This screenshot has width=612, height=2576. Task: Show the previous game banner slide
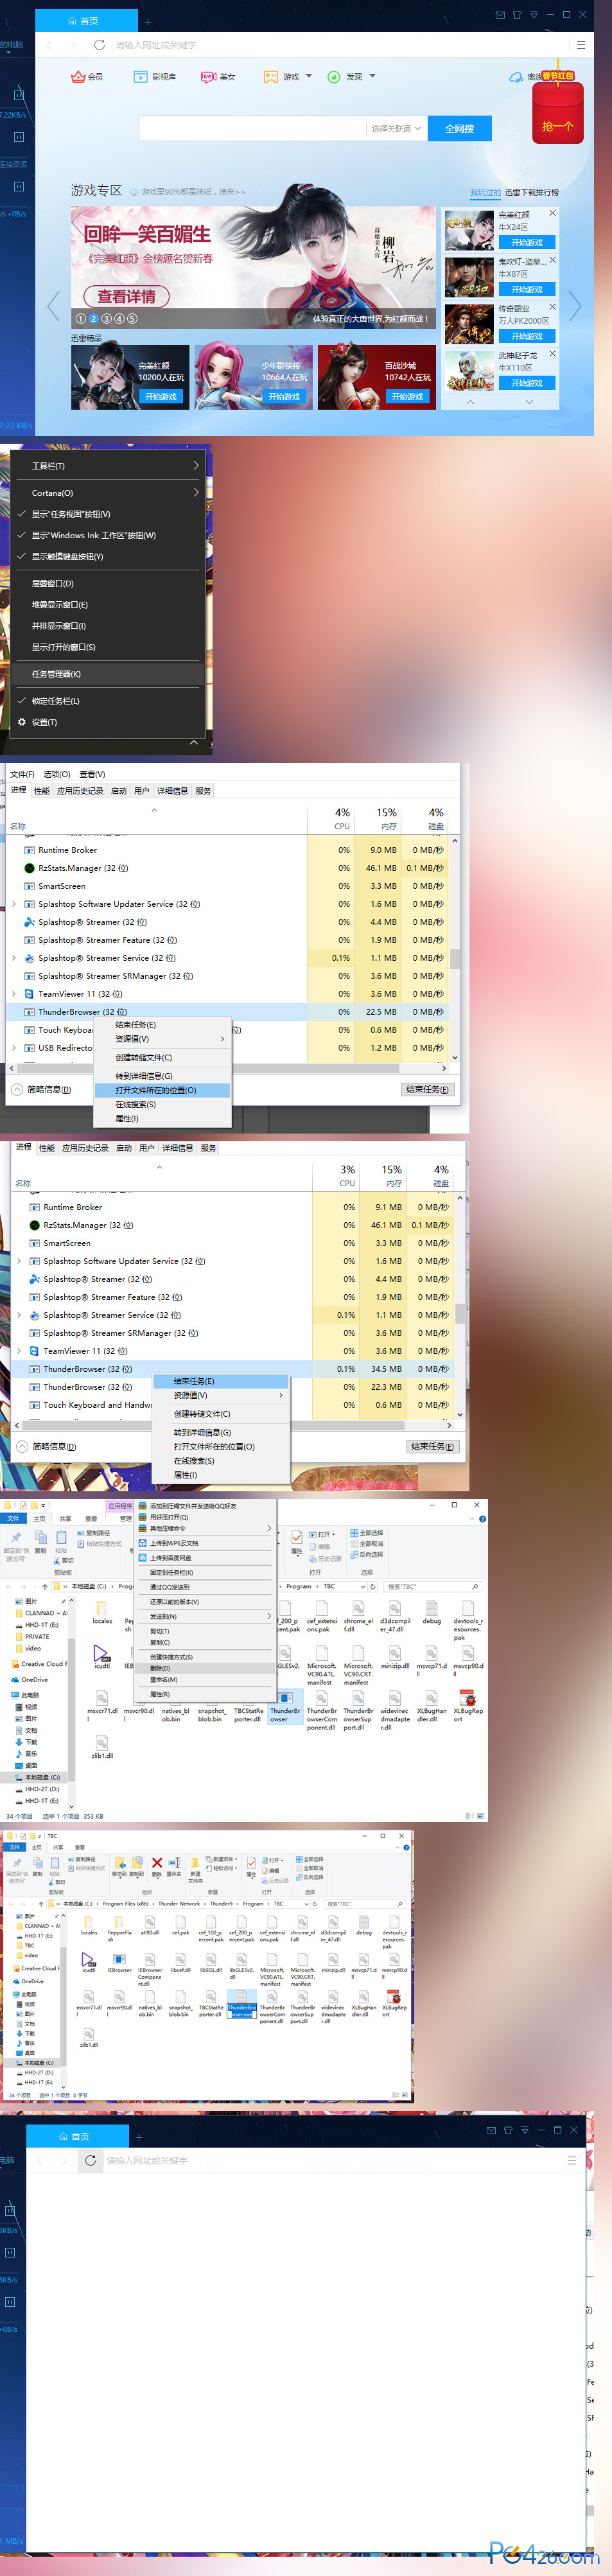[54, 306]
